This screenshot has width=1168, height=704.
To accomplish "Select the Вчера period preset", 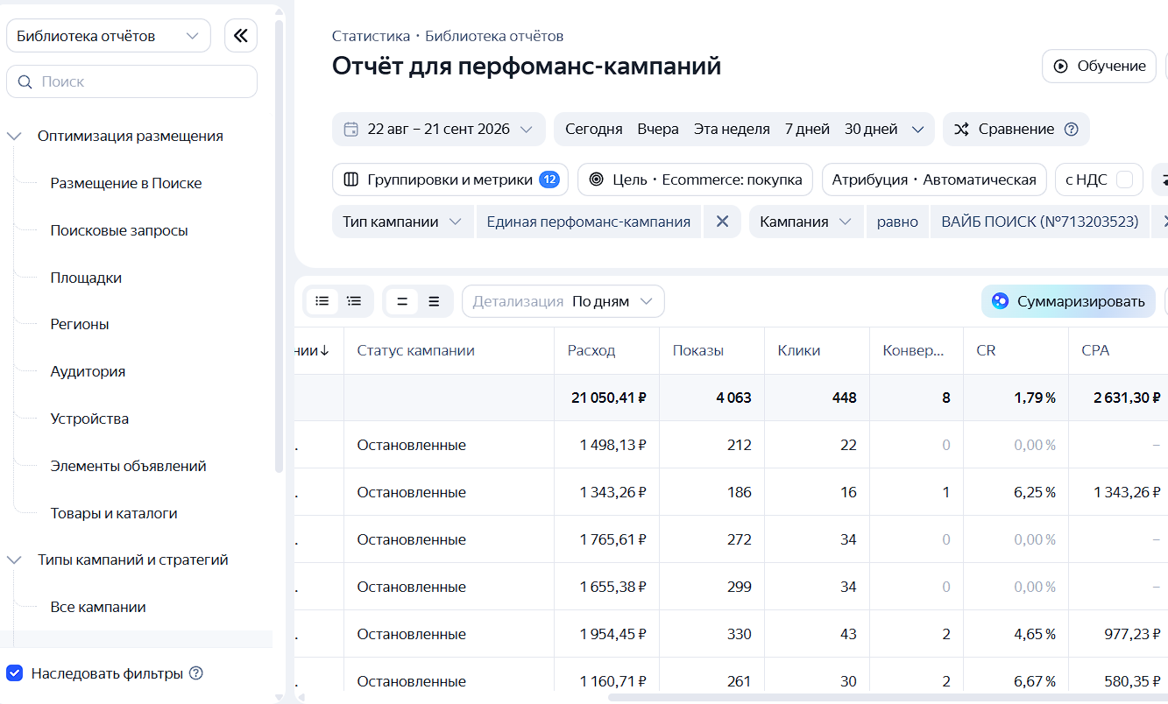I will point(658,129).
